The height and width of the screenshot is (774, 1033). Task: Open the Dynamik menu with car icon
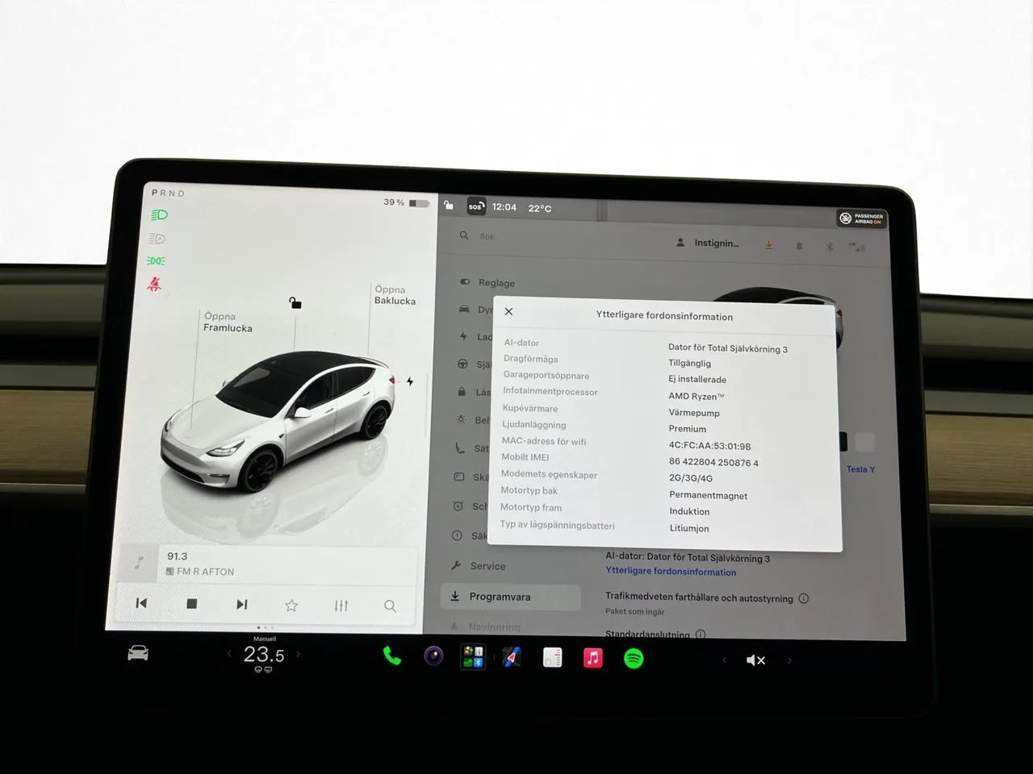click(475, 310)
